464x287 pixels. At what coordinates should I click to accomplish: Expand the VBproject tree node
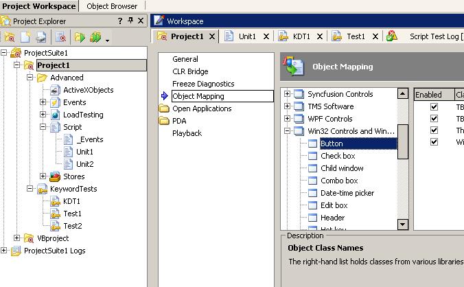[17, 238]
